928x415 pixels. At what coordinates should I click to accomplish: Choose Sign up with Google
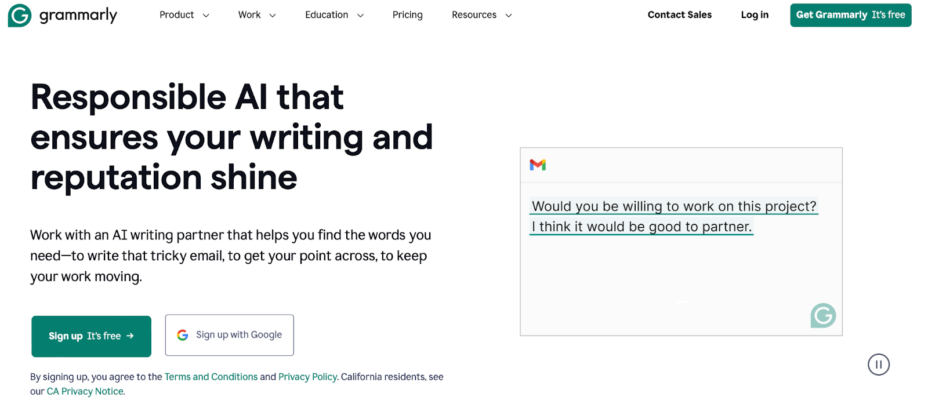coord(230,335)
